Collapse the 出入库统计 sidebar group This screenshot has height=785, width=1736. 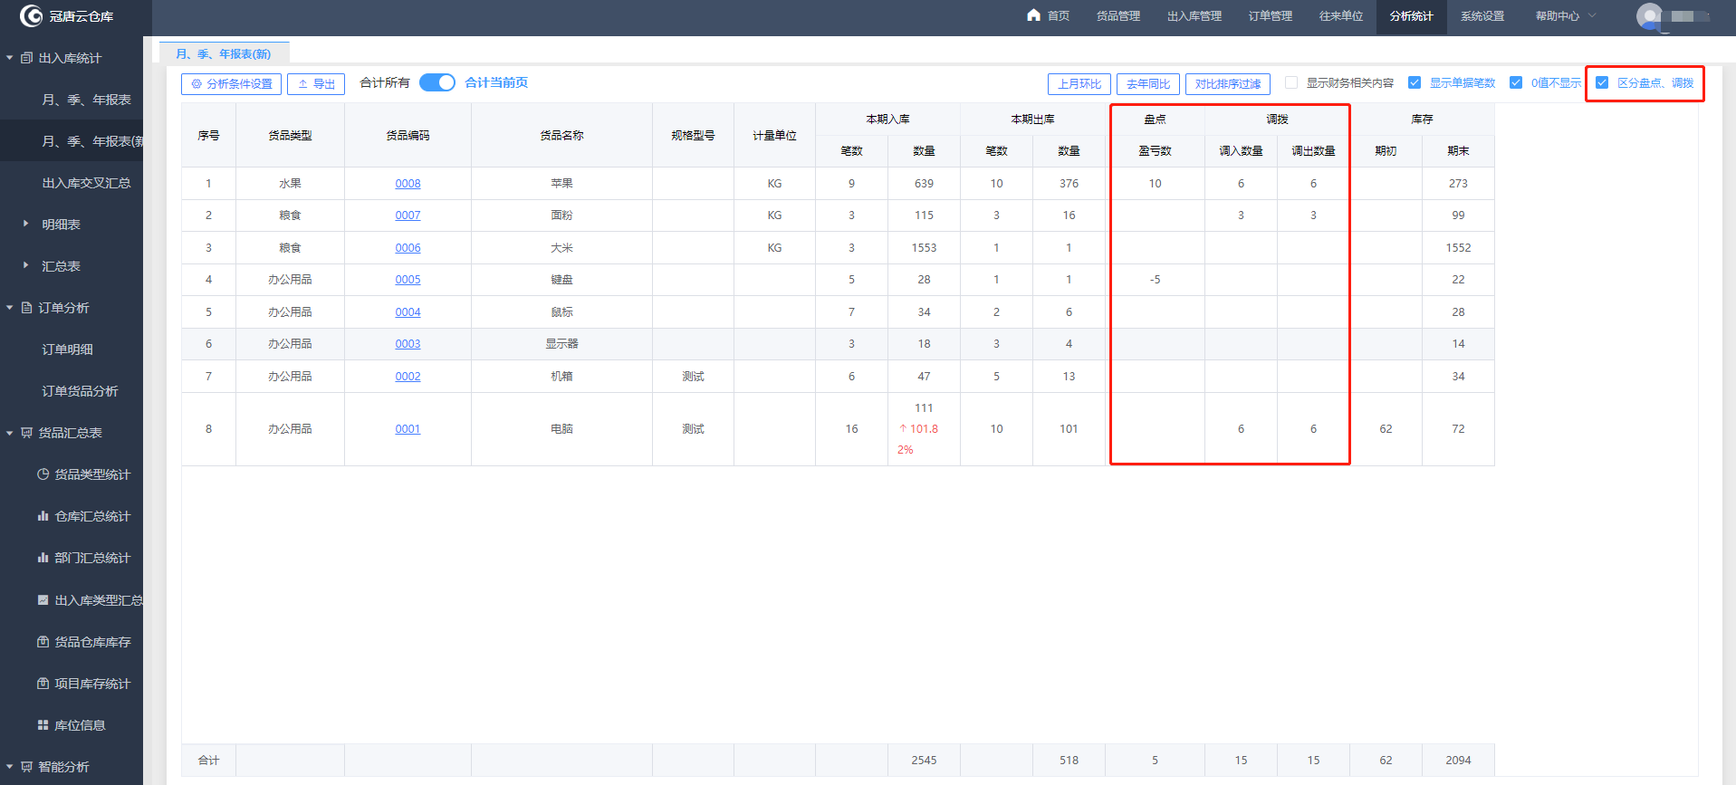point(10,58)
